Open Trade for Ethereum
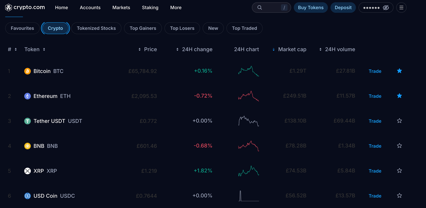426x208 pixels. coord(375,96)
